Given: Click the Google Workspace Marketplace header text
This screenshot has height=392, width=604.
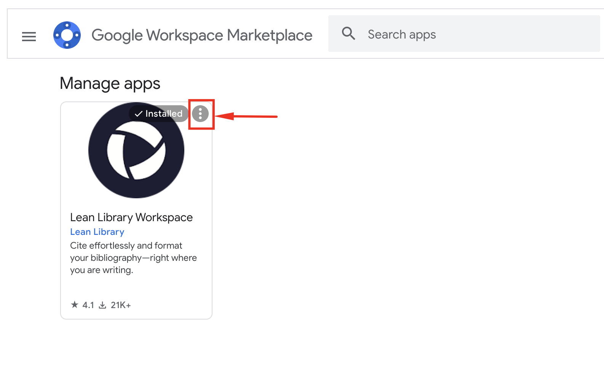Looking at the screenshot, I should 202,35.
